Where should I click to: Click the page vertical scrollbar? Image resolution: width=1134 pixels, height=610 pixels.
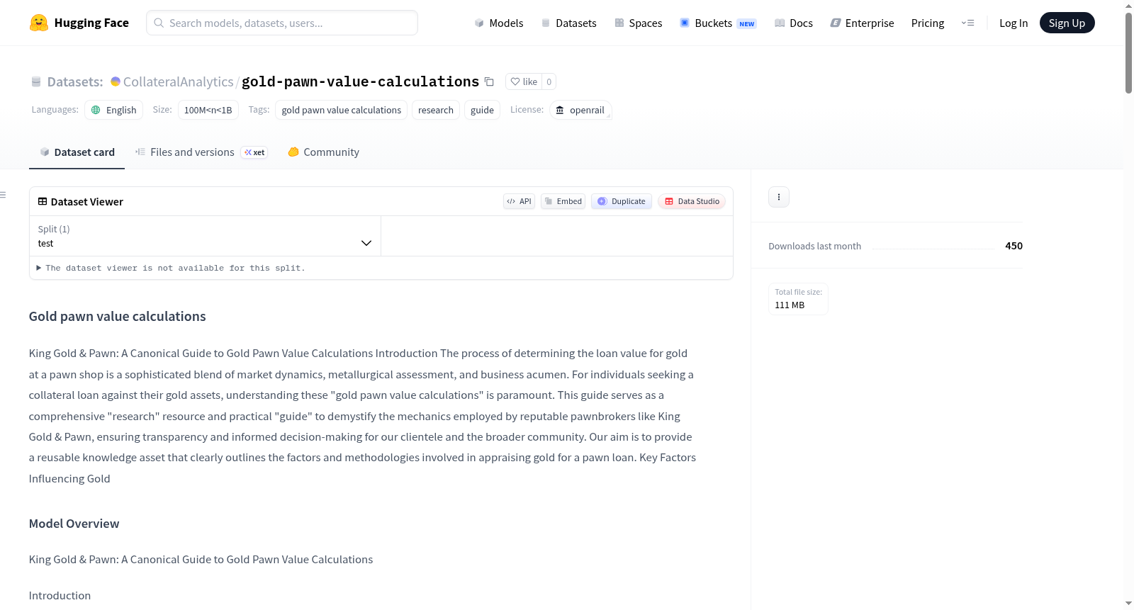coord(1128,52)
